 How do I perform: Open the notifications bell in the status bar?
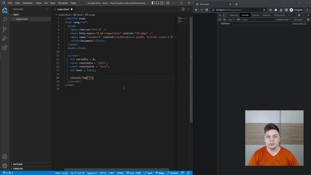coord(188,173)
